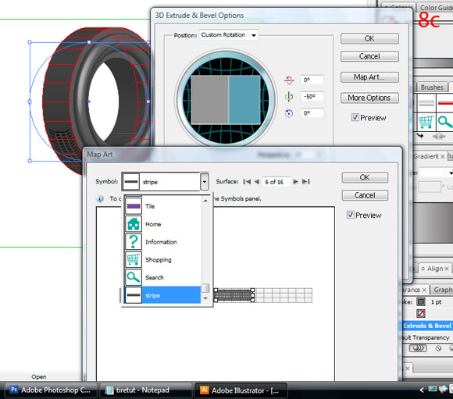Screen dimensions: 453x399
Task: Switch to the Graphic Styles tab
Action: pyautogui.click(x=443, y=290)
